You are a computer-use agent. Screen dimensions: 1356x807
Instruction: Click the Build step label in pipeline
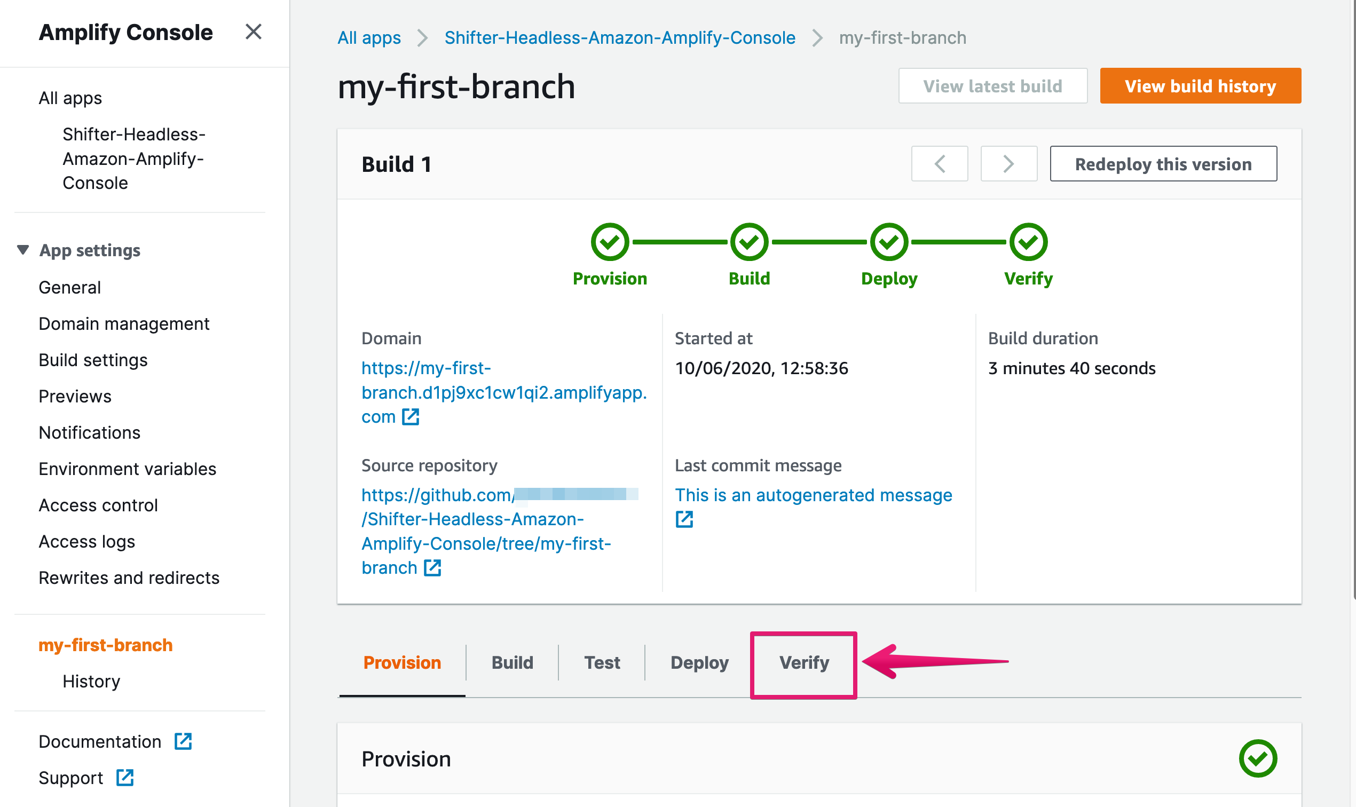pos(749,279)
